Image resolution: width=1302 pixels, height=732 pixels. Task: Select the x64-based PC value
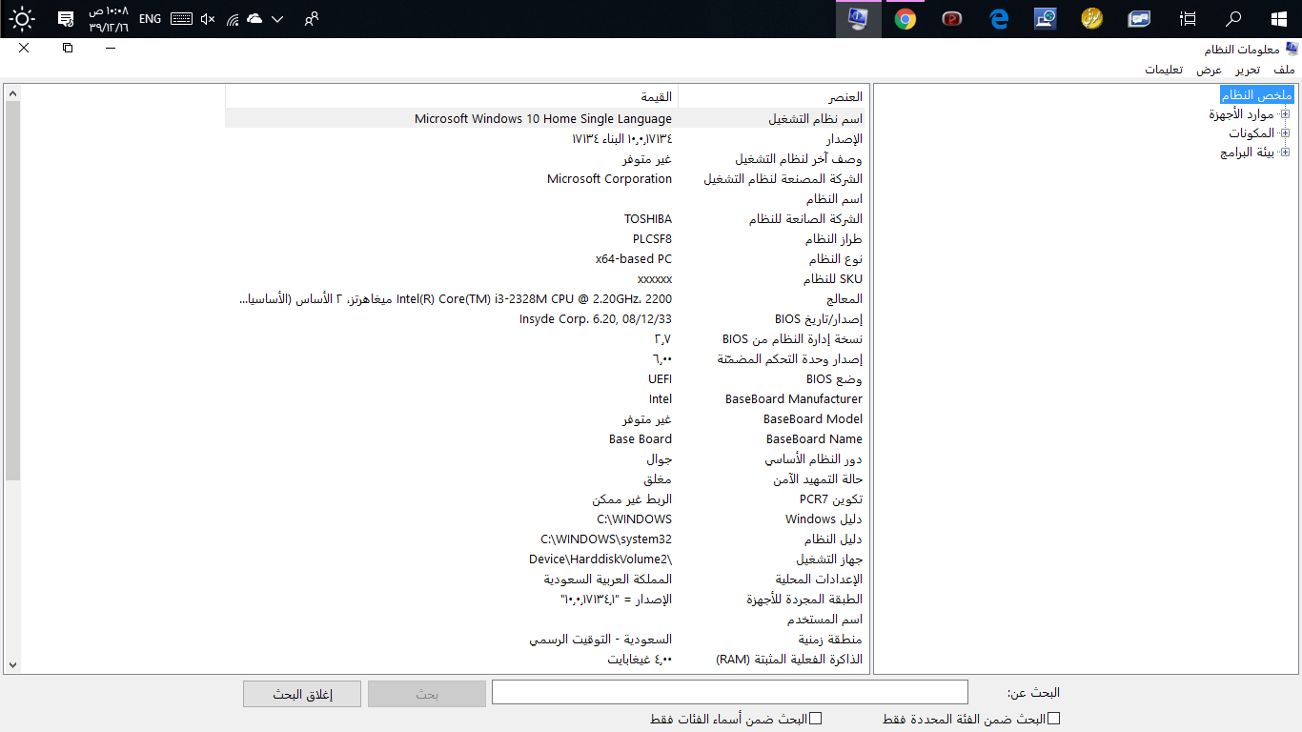tap(633, 258)
